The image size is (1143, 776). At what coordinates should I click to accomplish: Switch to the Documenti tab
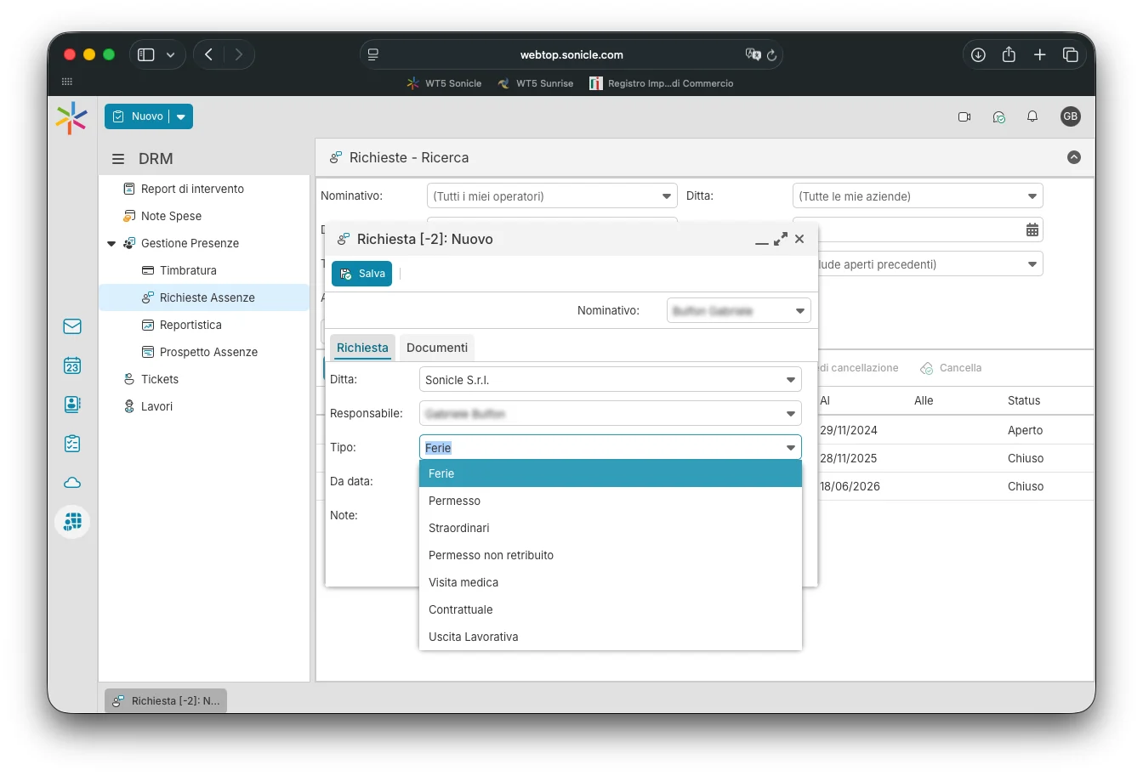(436, 348)
